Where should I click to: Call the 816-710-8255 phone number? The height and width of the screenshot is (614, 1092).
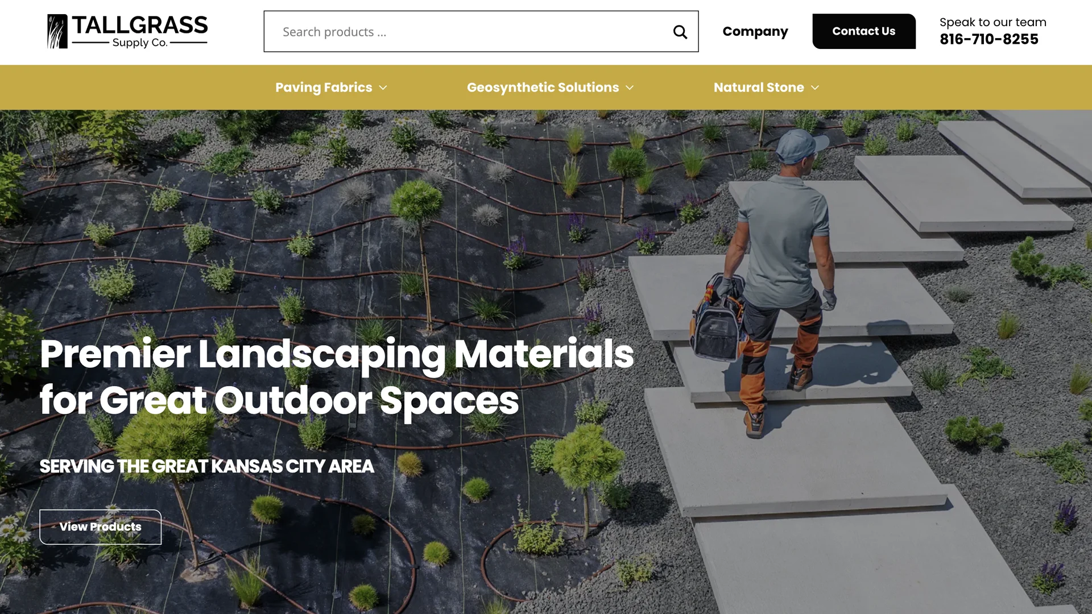989,39
